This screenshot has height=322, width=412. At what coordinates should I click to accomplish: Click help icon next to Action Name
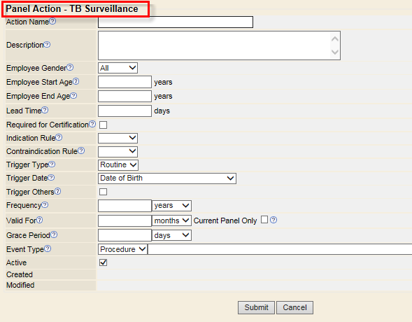[52, 21]
